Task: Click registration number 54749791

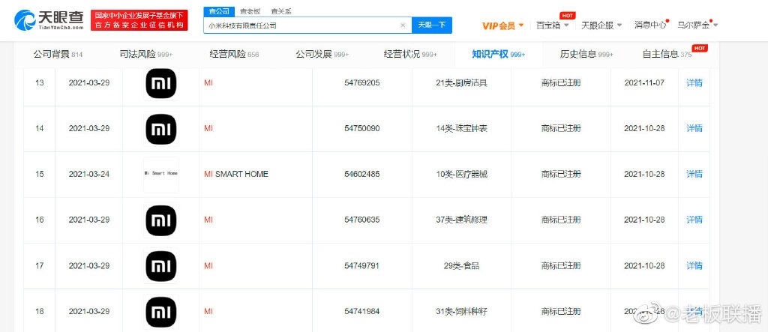Action: click(362, 266)
